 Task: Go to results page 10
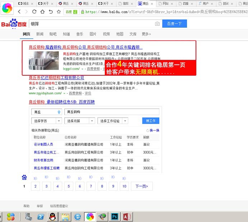point(124,186)
